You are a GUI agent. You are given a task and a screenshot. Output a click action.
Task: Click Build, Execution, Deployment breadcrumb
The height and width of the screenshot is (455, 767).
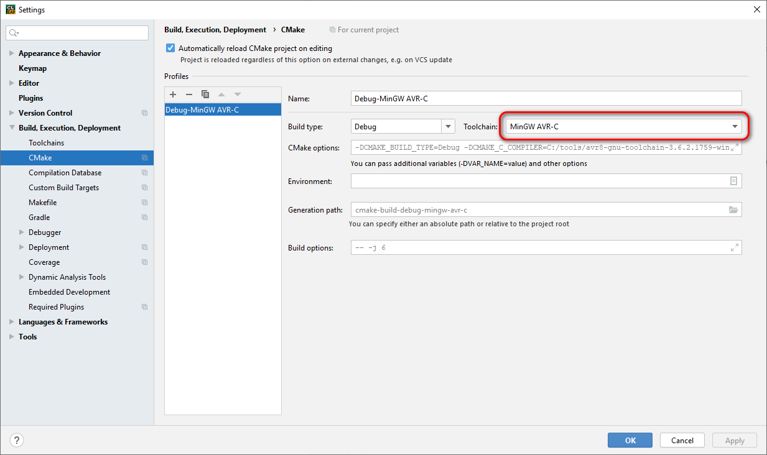(215, 30)
